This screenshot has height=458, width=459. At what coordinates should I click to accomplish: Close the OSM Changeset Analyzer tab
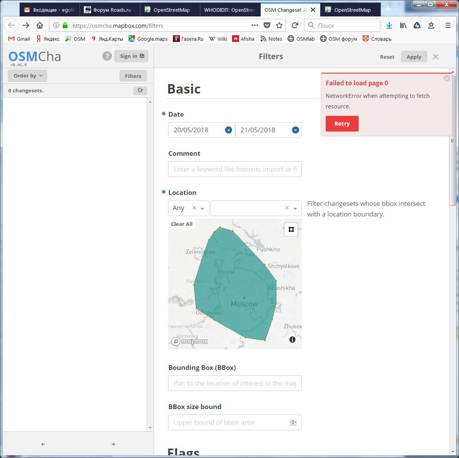(x=313, y=10)
